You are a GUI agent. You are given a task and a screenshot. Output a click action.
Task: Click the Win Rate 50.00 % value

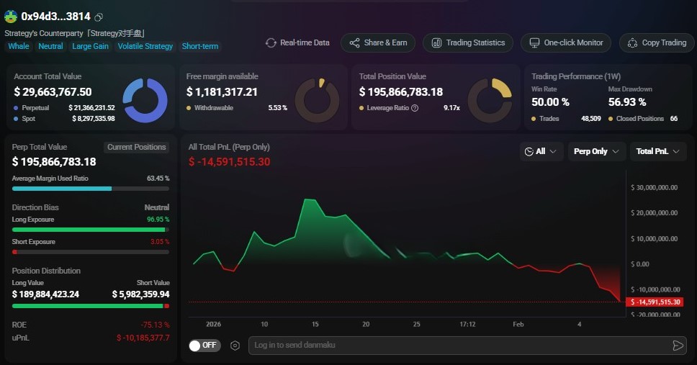(550, 102)
